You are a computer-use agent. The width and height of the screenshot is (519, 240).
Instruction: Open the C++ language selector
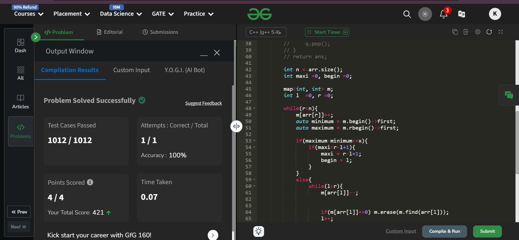[x=266, y=32]
